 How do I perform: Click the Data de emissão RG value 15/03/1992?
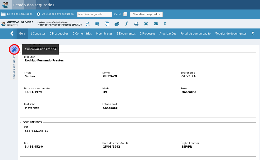[112, 147]
